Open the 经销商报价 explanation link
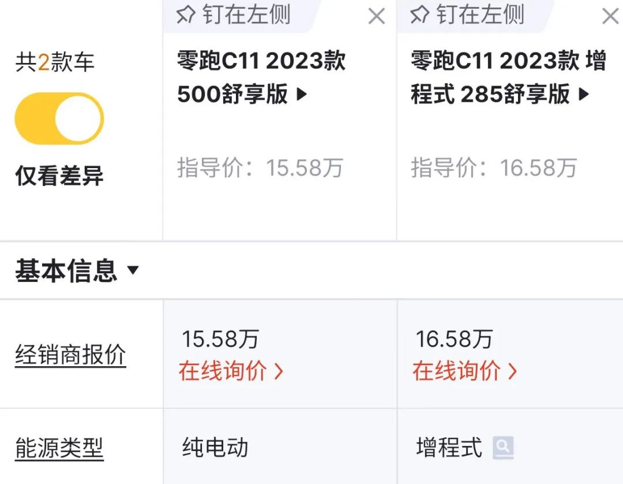This screenshot has height=484, width=623. [x=70, y=355]
